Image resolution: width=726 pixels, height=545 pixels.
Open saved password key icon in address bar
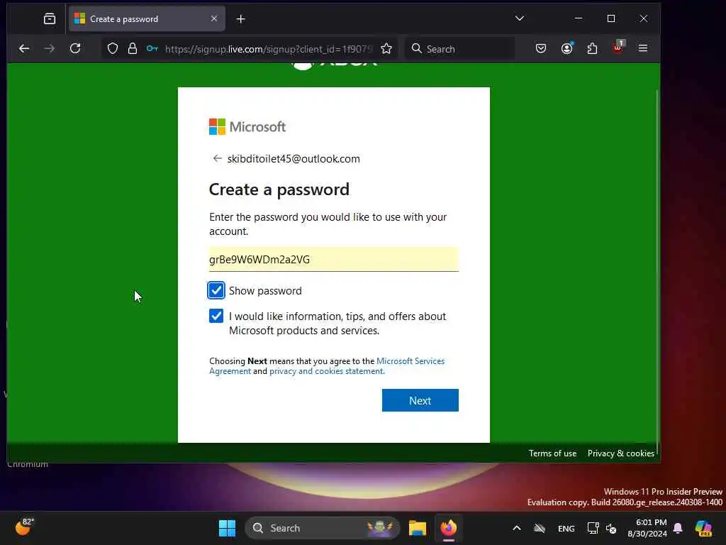tap(152, 49)
